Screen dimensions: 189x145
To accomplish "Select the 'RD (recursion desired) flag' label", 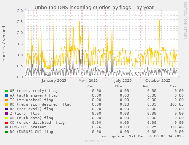I will pos(41,104).
